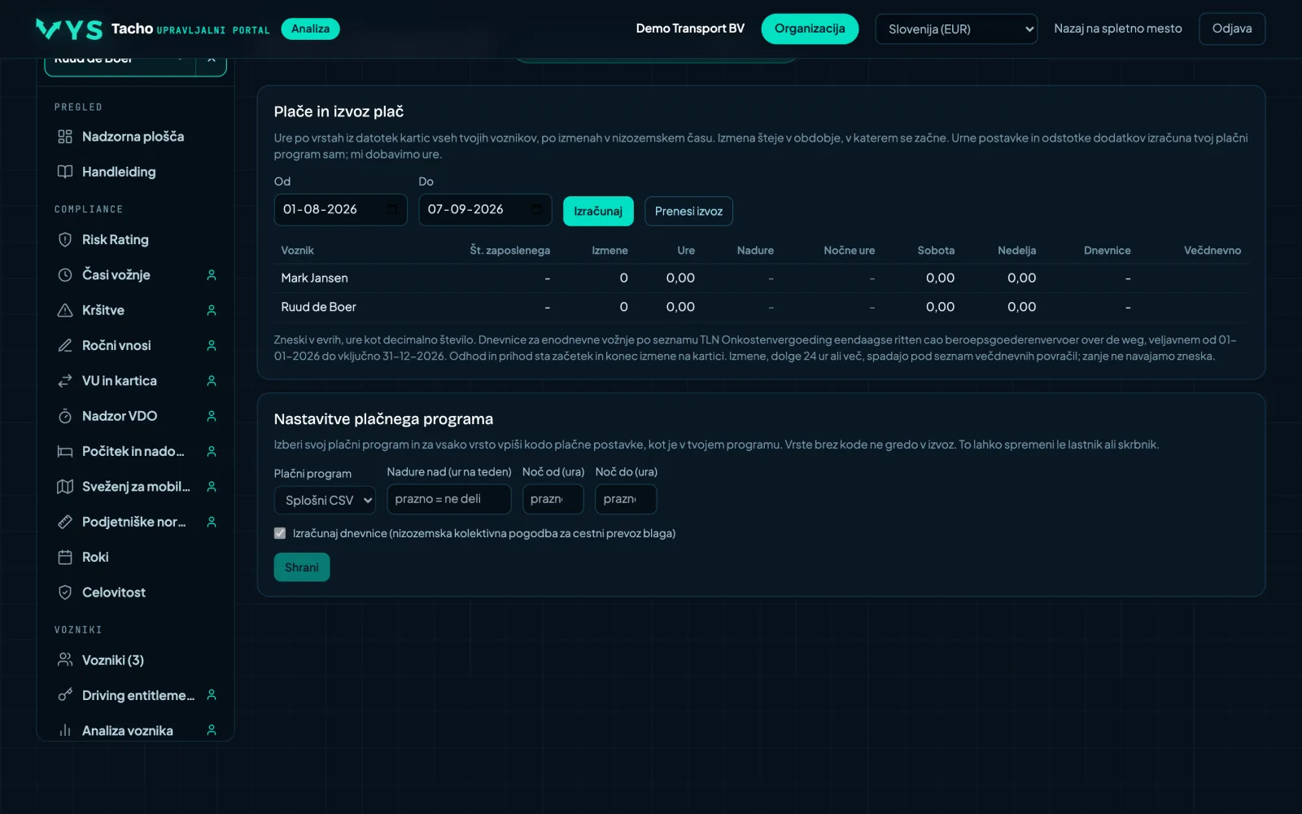1302x814 pixels.
Task: Open the Nadzorna plošča dashboard icon
Action: click(65, 137)
